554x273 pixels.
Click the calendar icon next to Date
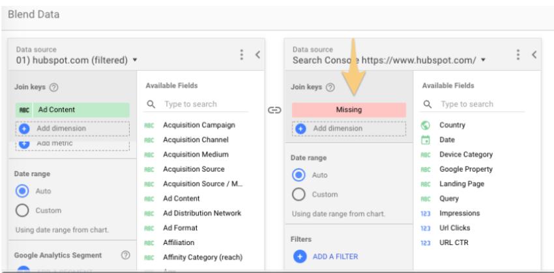point(426,140)
